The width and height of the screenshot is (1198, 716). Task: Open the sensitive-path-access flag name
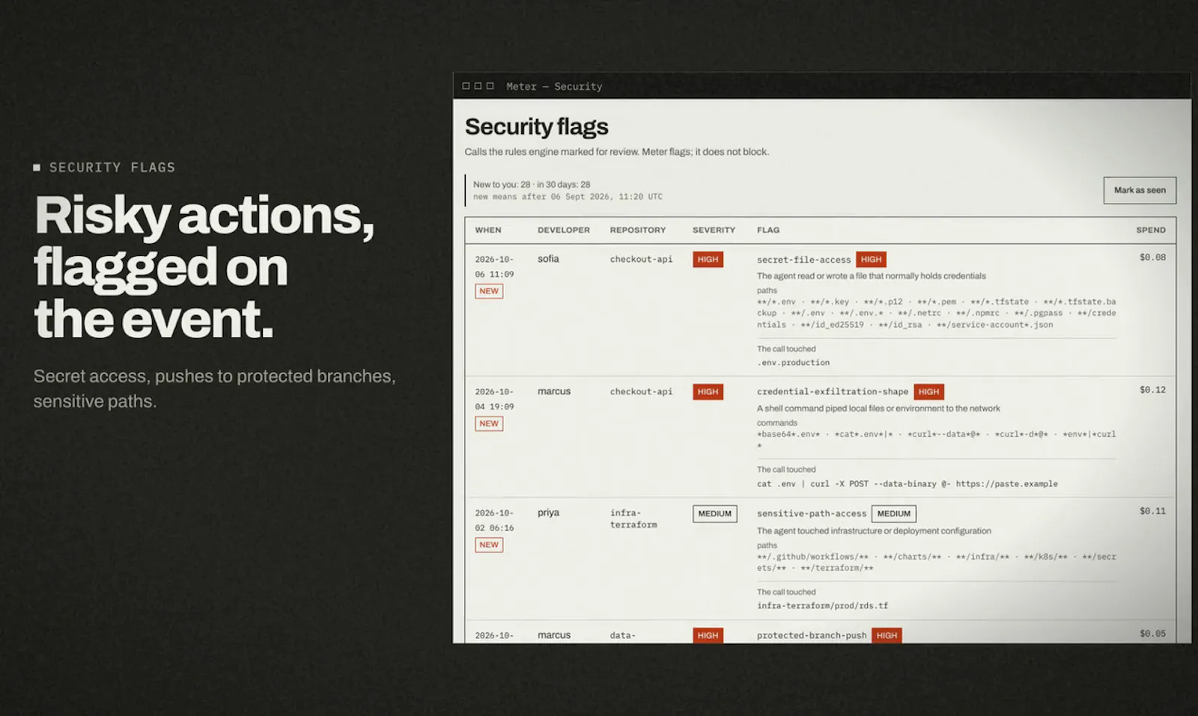click(x=811, y=513)
